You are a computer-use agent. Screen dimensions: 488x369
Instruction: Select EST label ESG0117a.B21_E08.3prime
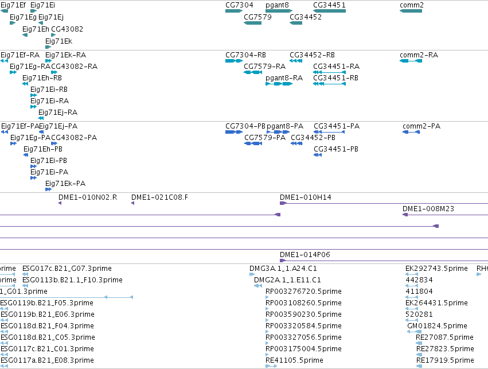tap(47, 360)
